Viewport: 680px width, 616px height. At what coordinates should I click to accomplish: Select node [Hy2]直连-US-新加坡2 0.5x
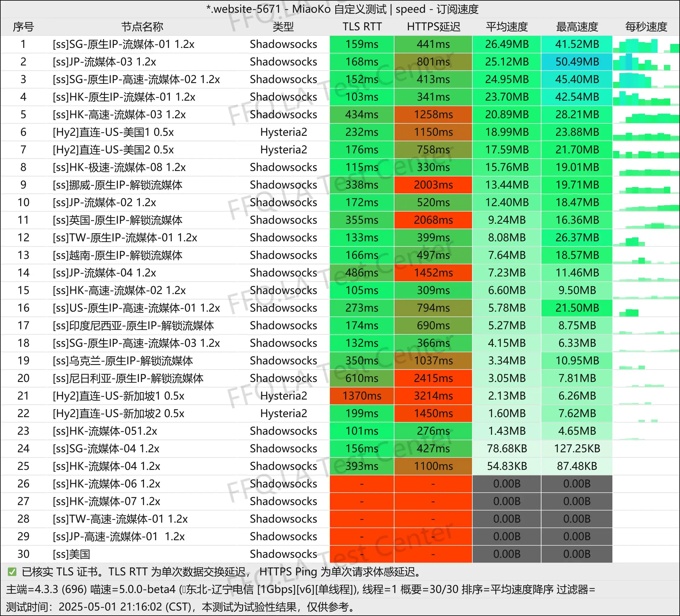[119, 413]
